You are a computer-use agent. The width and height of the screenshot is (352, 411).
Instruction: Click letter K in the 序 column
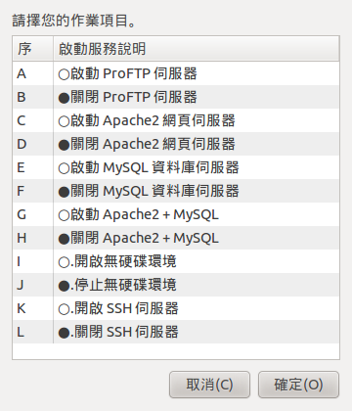[22, 308]
